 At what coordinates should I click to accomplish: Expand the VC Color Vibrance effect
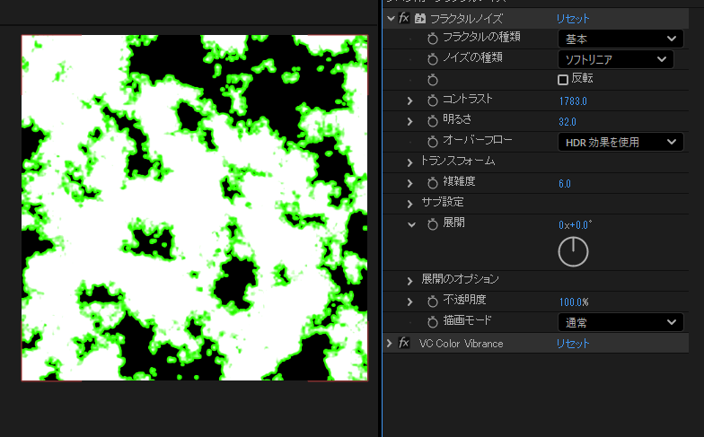coord(390,343)
